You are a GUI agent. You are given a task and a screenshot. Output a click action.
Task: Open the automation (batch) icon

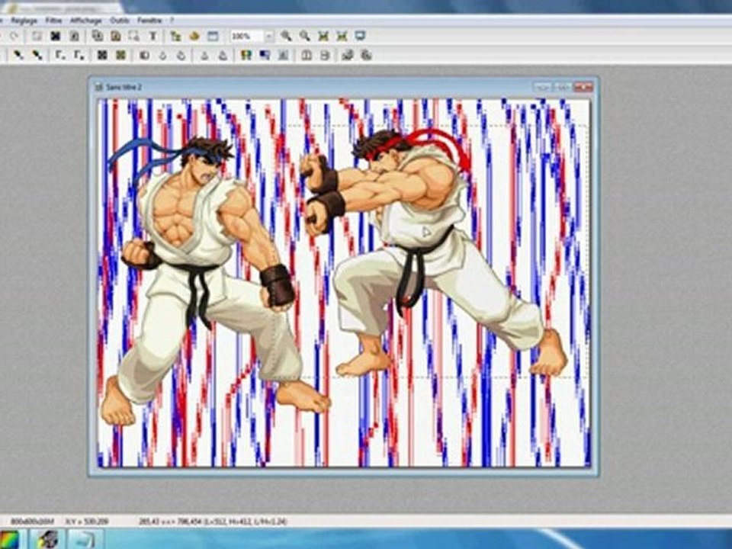coord(194,36)
